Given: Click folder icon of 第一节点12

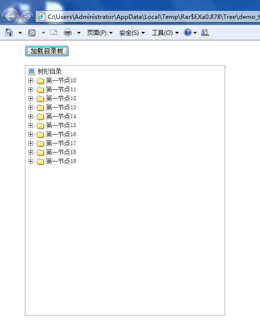Looking at the screenshot, I should pyautogui.click(x=40, y=99).
